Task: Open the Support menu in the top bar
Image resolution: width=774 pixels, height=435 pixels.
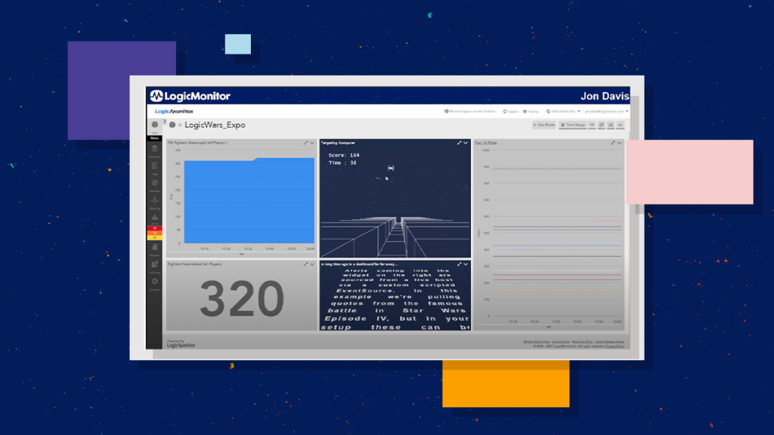Action: click(511, 111)
